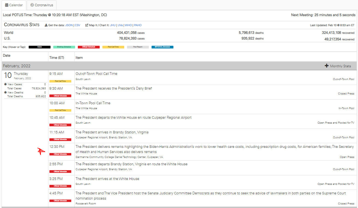Click the Official Schedule tag under 4:45 PM

click(x=60, y=201)
